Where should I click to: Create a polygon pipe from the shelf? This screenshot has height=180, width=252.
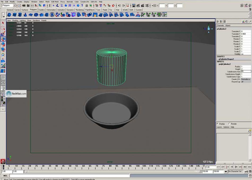click(47, 15)
